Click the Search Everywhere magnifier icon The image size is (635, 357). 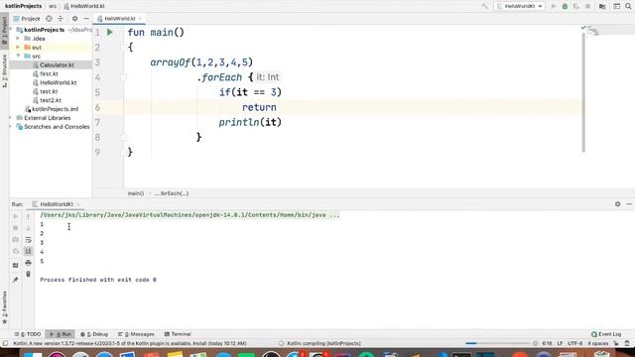pyautogui.click(x=628, y=6)
